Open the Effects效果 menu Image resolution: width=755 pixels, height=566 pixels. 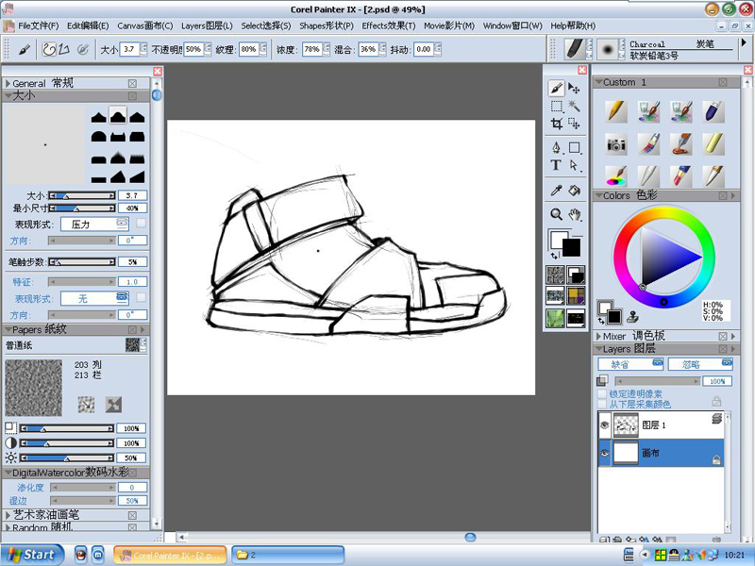pos(389,25)
